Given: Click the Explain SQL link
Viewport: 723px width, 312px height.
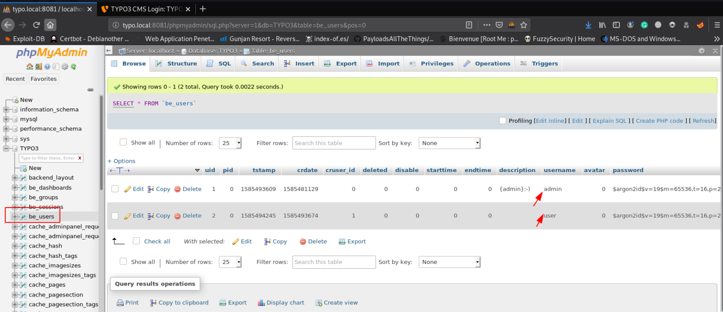Looking at the screenshot, I should 610,120.
